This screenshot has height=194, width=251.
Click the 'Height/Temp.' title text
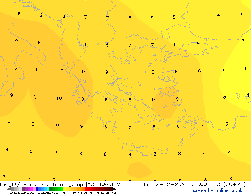tap(18, 184)
